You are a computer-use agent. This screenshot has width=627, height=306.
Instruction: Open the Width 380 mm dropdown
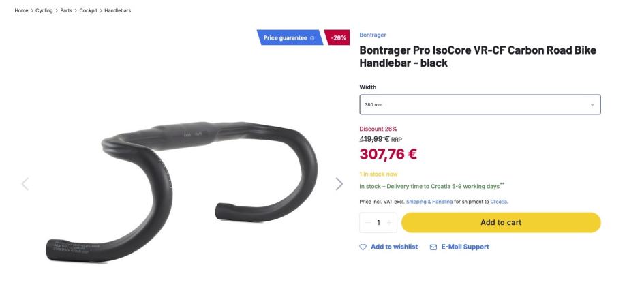pos(480,104)
